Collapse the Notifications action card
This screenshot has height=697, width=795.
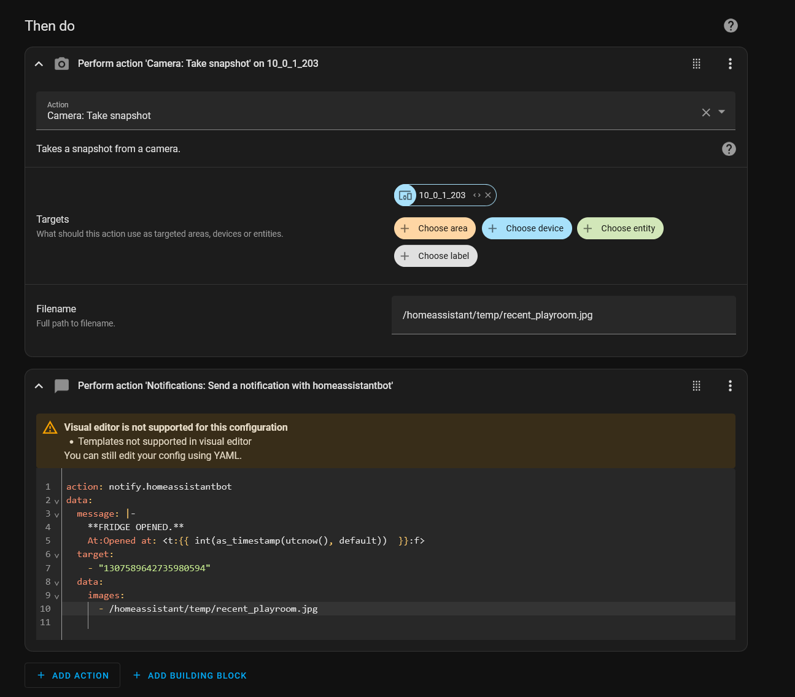pyautogui.click(x=39, y=386)
